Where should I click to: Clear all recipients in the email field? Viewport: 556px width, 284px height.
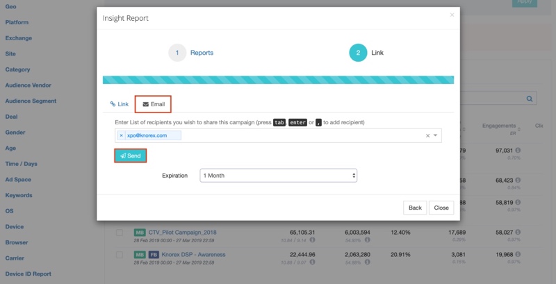(x=427, y=135)
